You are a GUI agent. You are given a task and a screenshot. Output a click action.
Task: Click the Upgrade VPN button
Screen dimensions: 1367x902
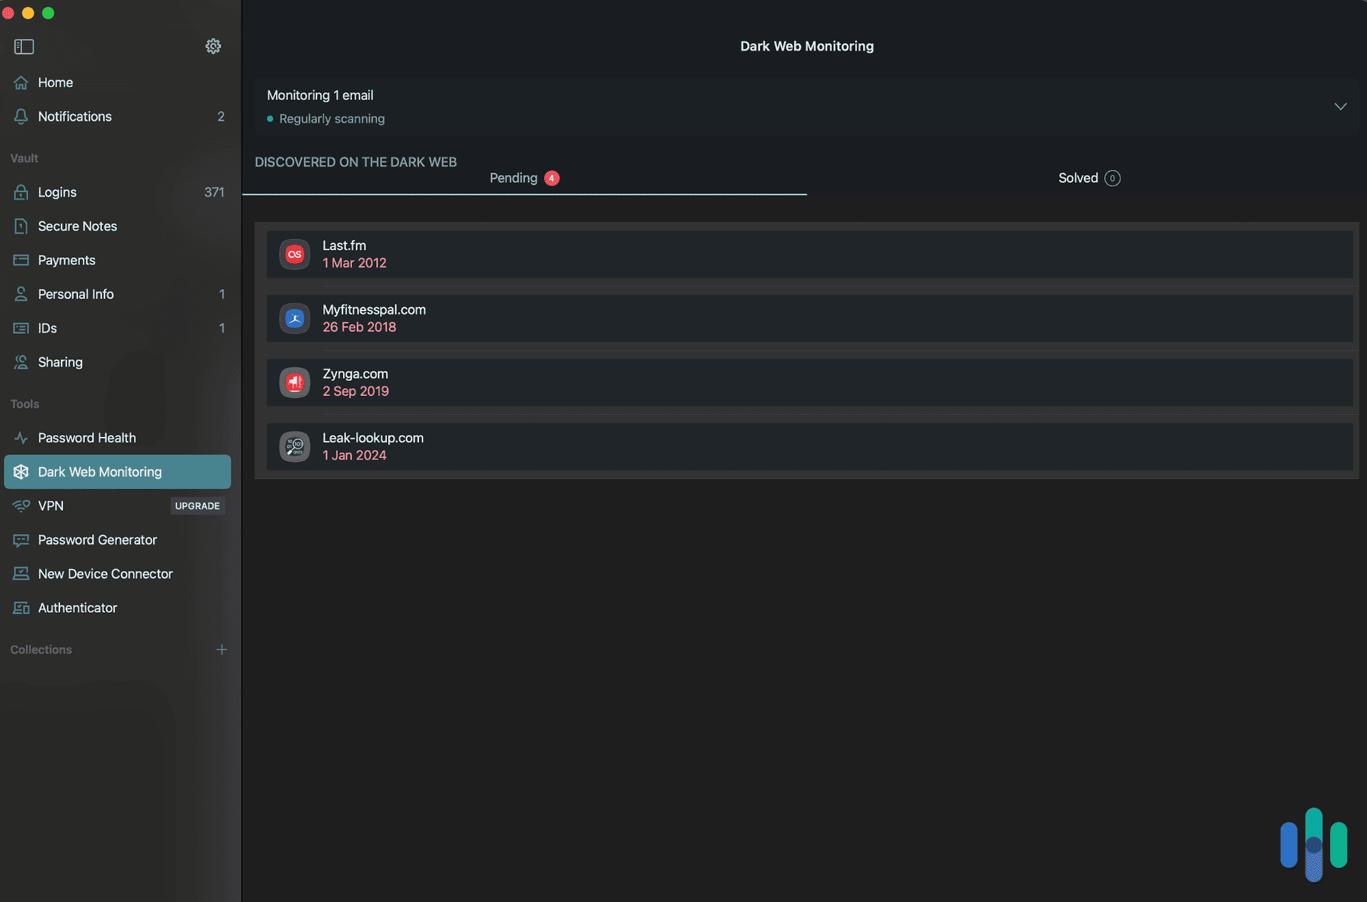point(197,505)
